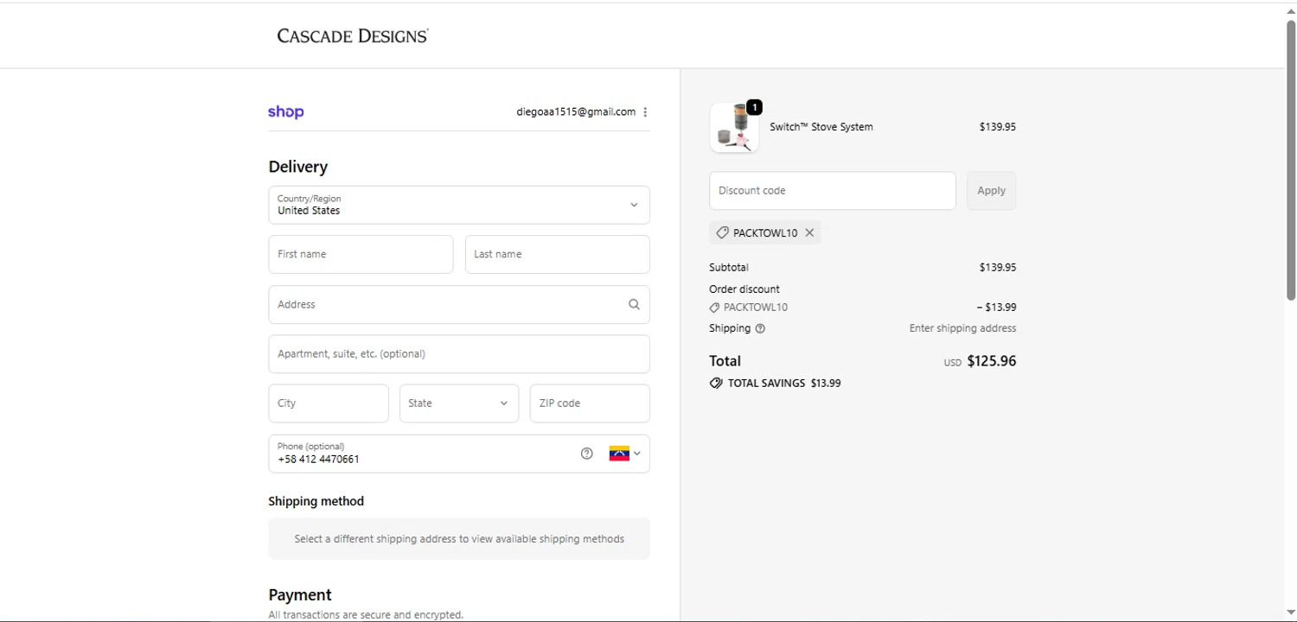The image size is (1297, 622).
Task: Click the First name field
Action: (361, 254)
